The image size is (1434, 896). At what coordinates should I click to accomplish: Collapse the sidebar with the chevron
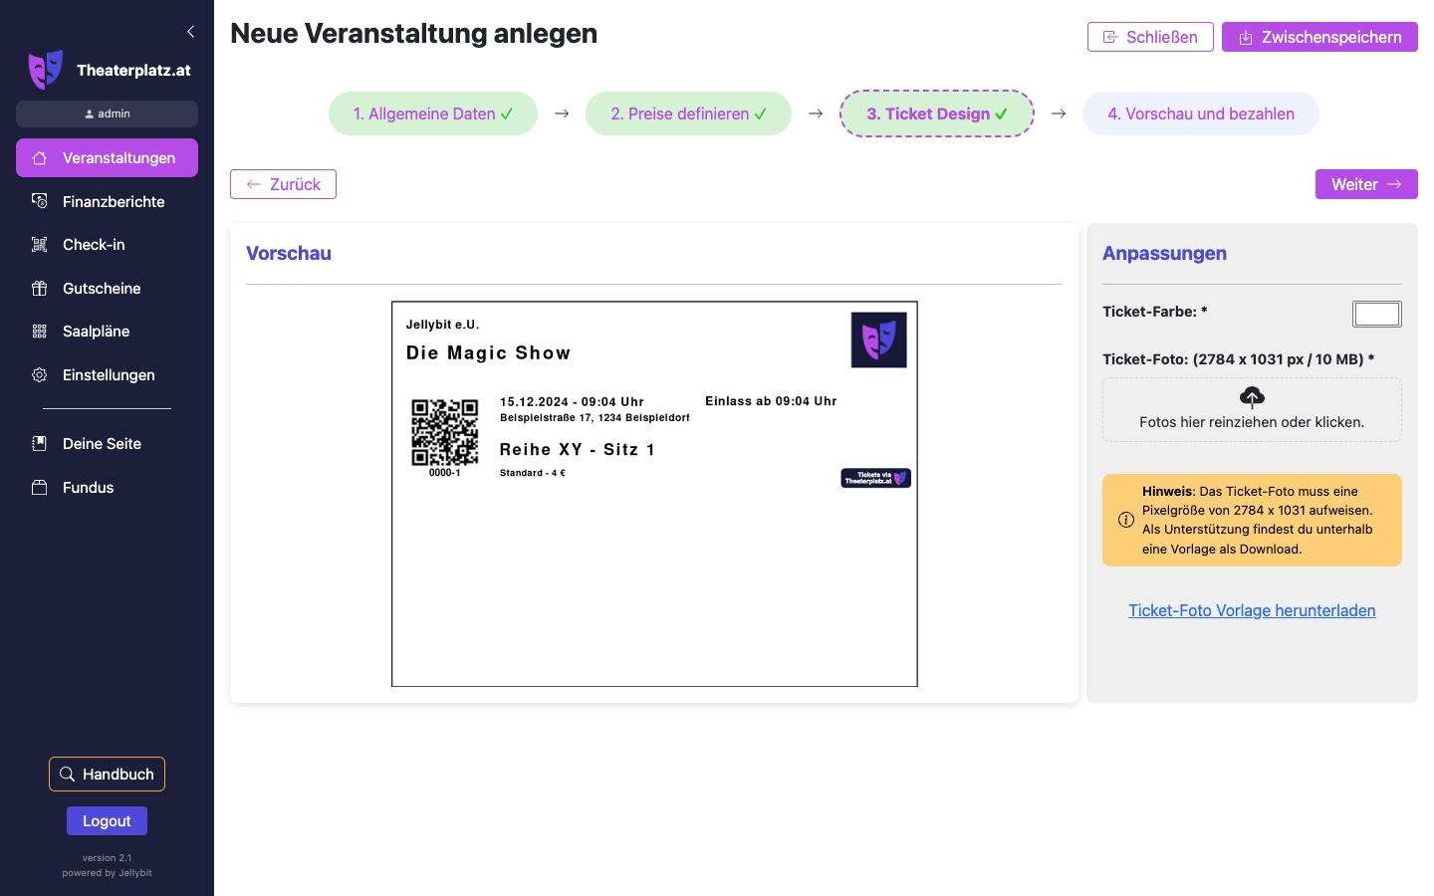tap(191, 31)
